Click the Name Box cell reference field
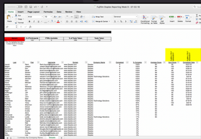Screen dimensions: 201x139 [x=10, y=27]
